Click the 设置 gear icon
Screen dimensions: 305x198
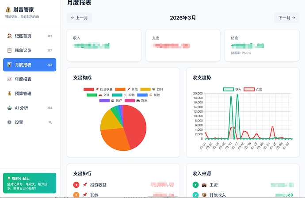tap(9, 122)
